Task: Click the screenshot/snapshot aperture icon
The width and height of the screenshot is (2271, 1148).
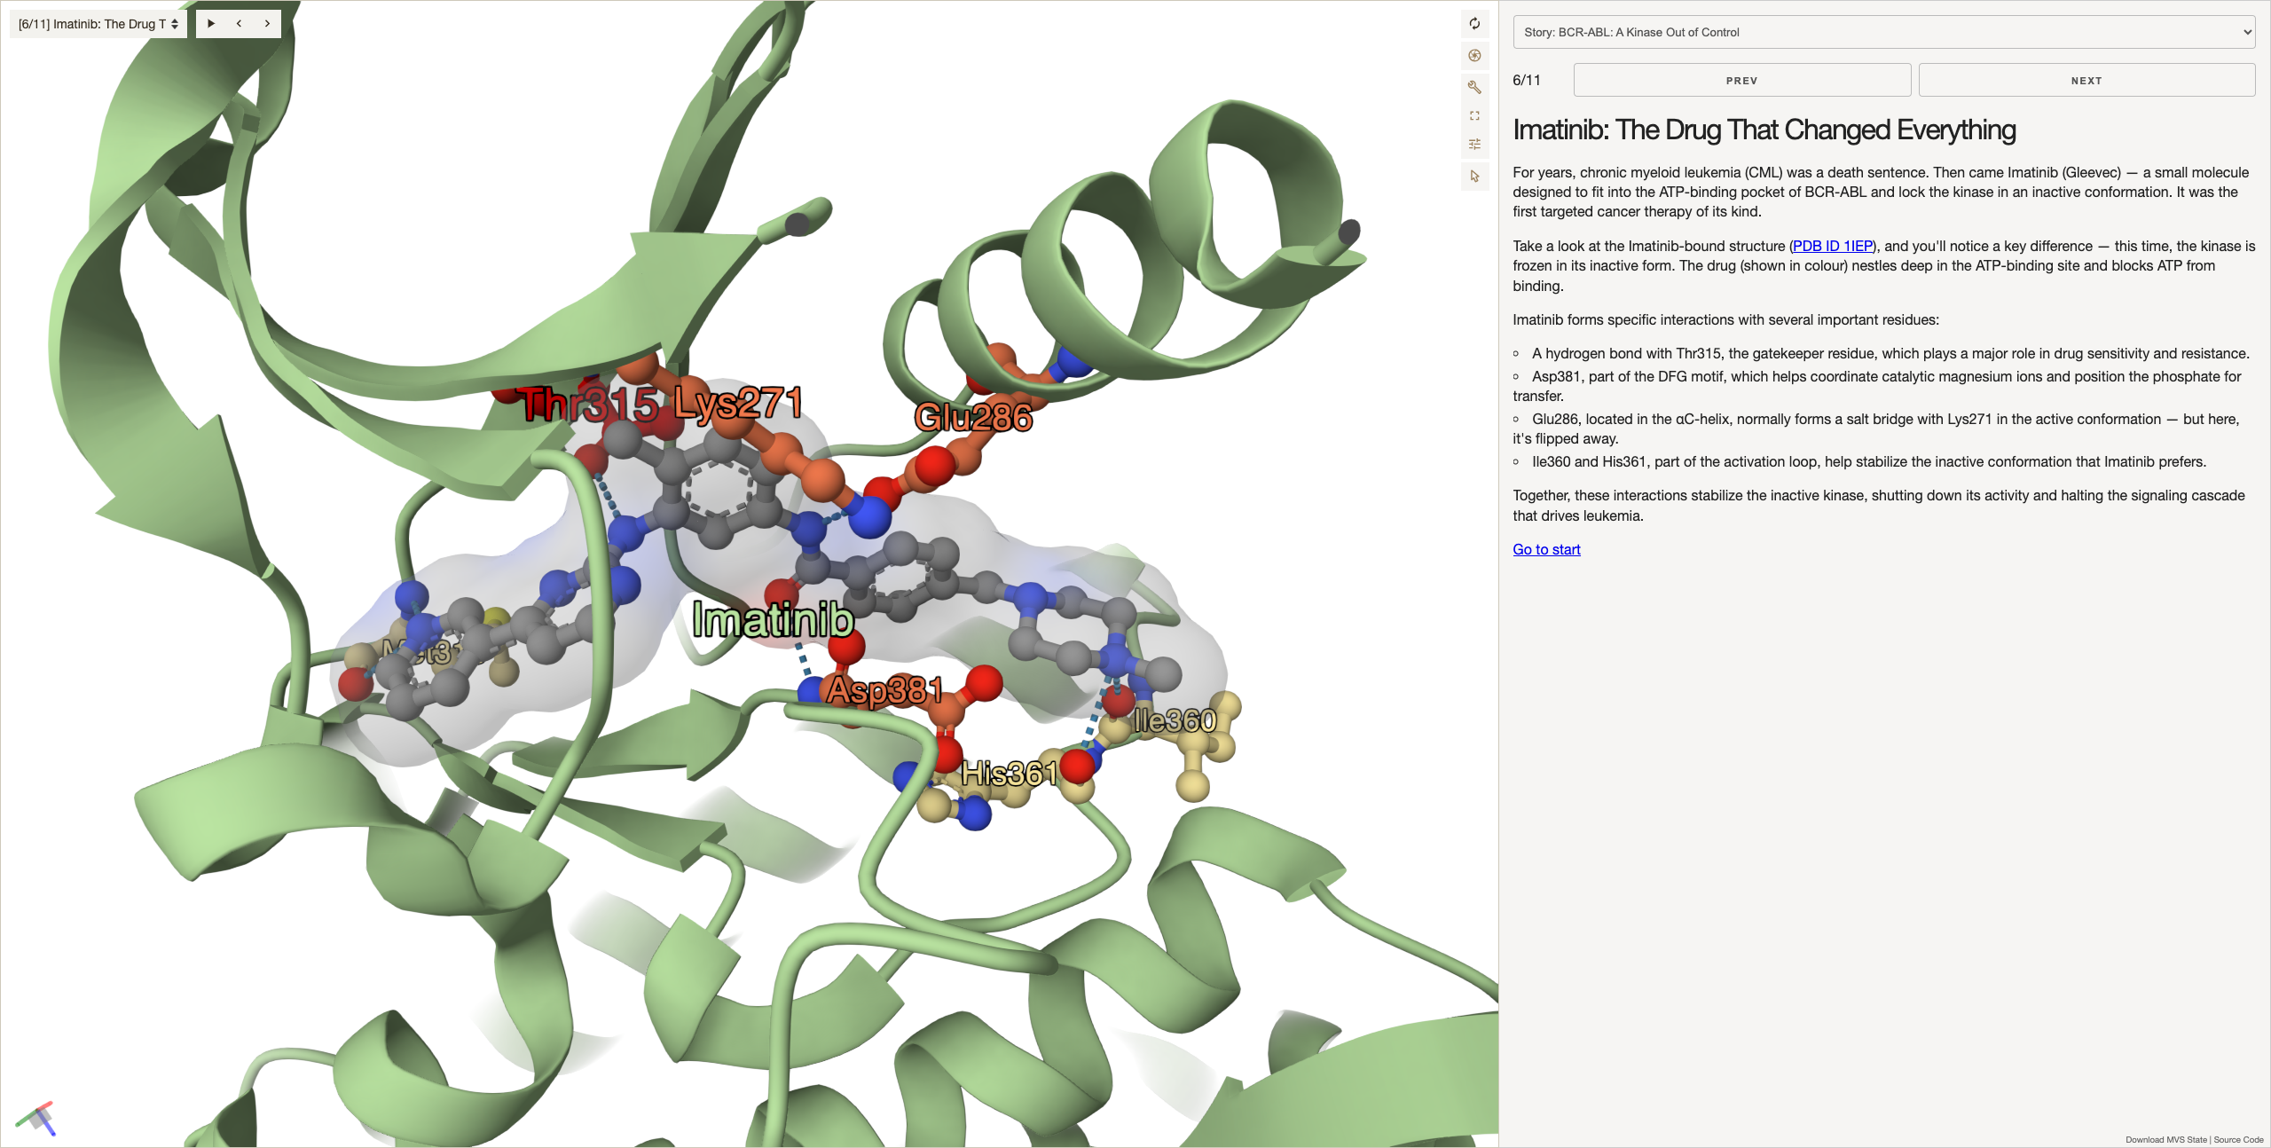Action: [1474, 55]
